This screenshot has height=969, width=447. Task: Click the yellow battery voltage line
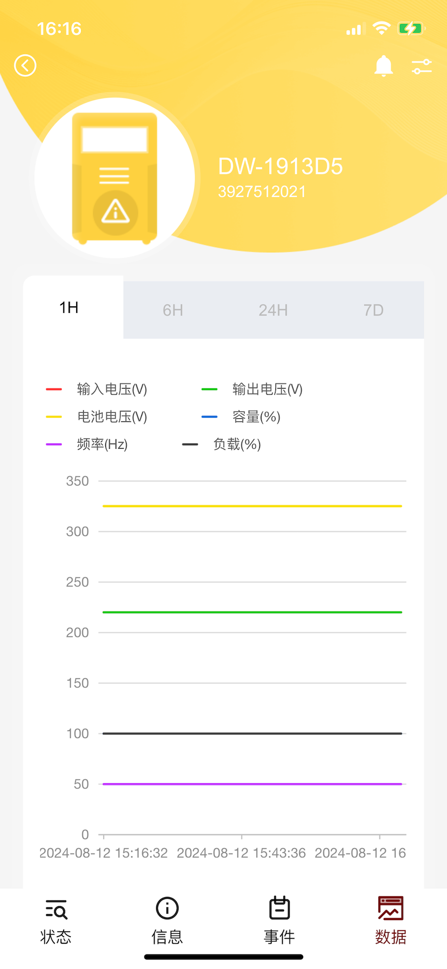click(252, 506)
